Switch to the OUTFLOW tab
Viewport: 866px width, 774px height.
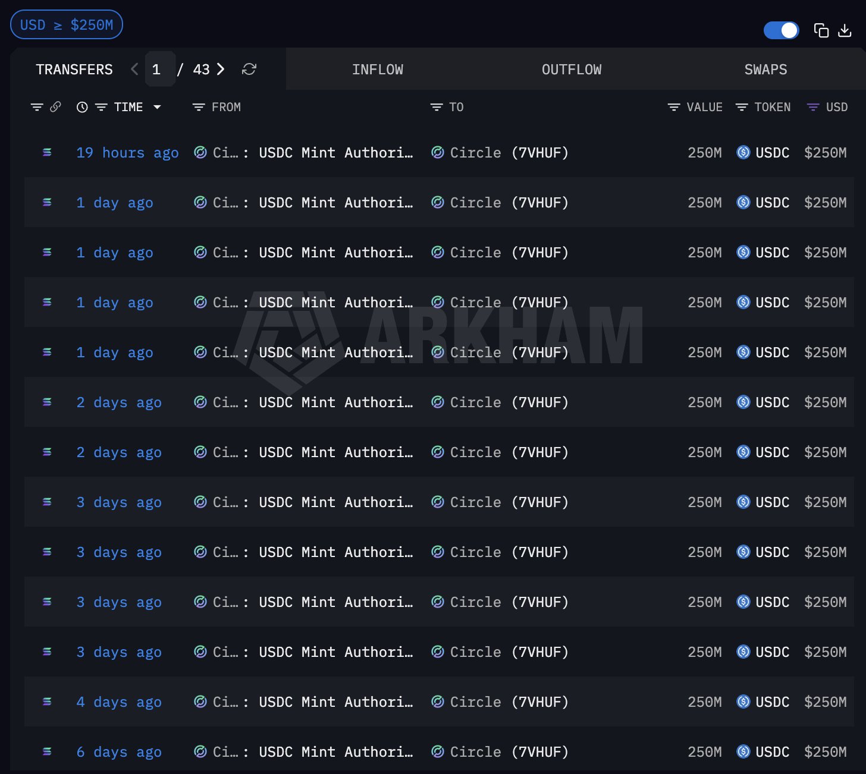pyautogui.click(x=572, y=70)
